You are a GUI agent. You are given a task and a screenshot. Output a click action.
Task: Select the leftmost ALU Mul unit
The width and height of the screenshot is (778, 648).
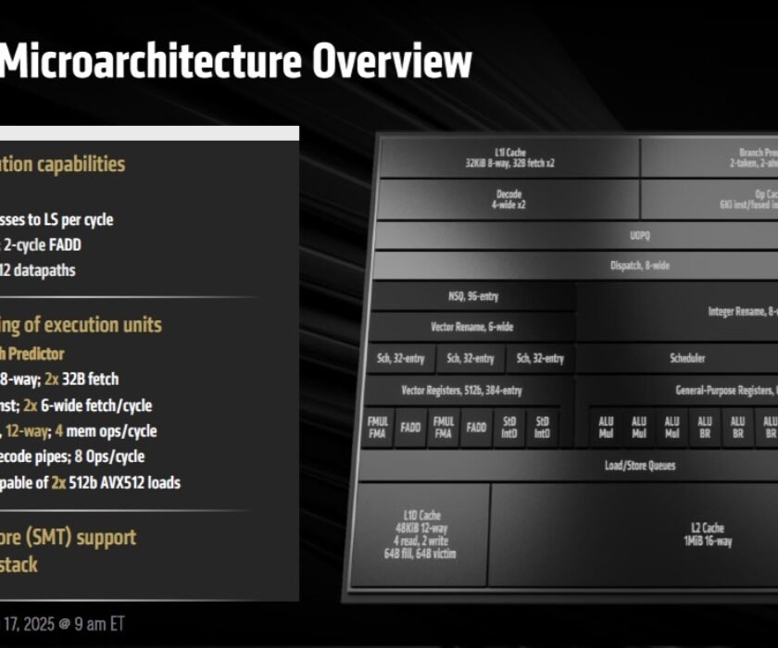tap(606, 428)
